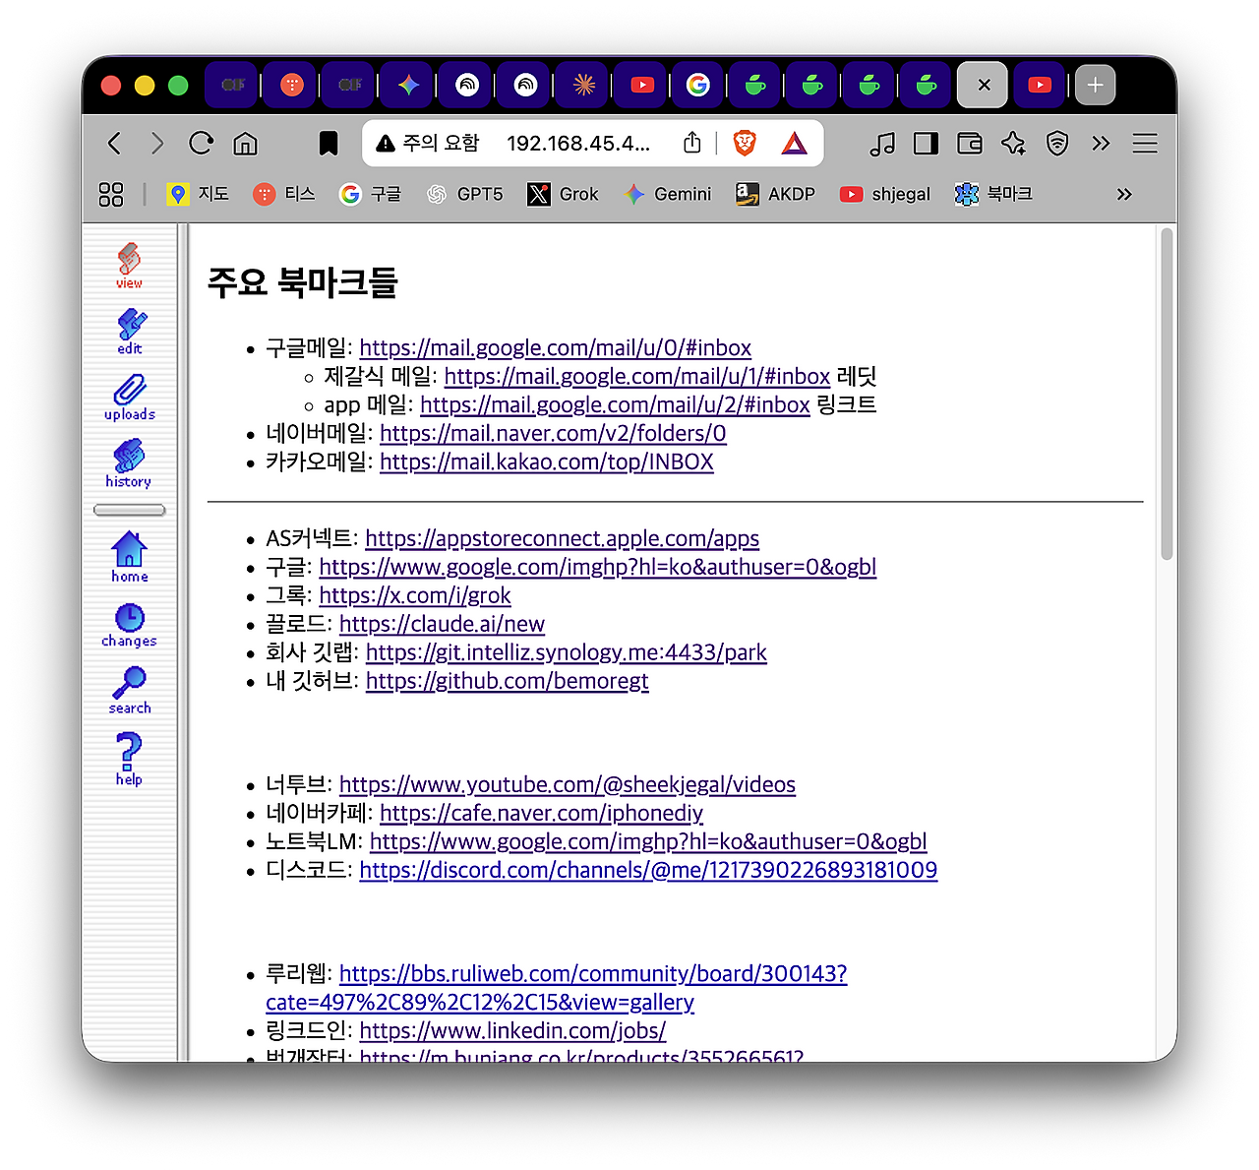The height and width of the screenshot is (1170, 1259).
Task: Click the browser forward arrow
Action: coord(157,144)
